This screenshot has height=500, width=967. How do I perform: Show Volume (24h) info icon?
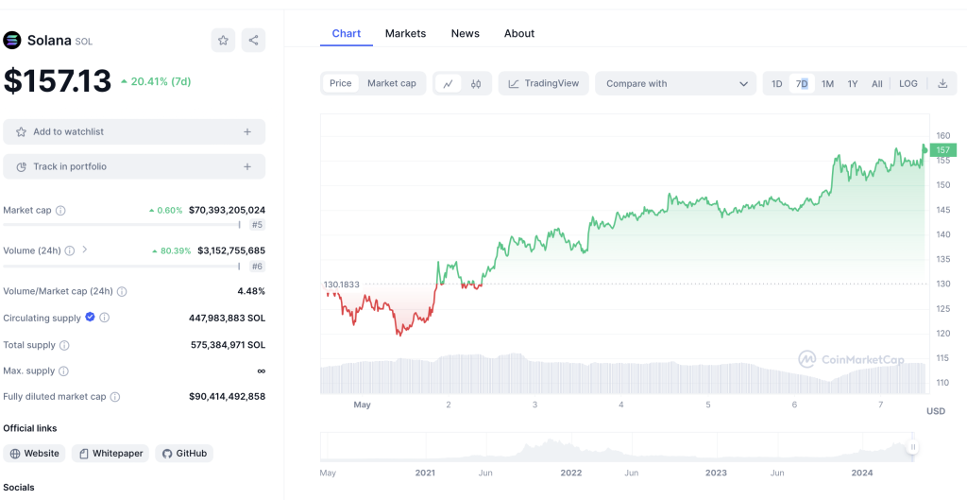pyautogui.click(x=70, y=250)
